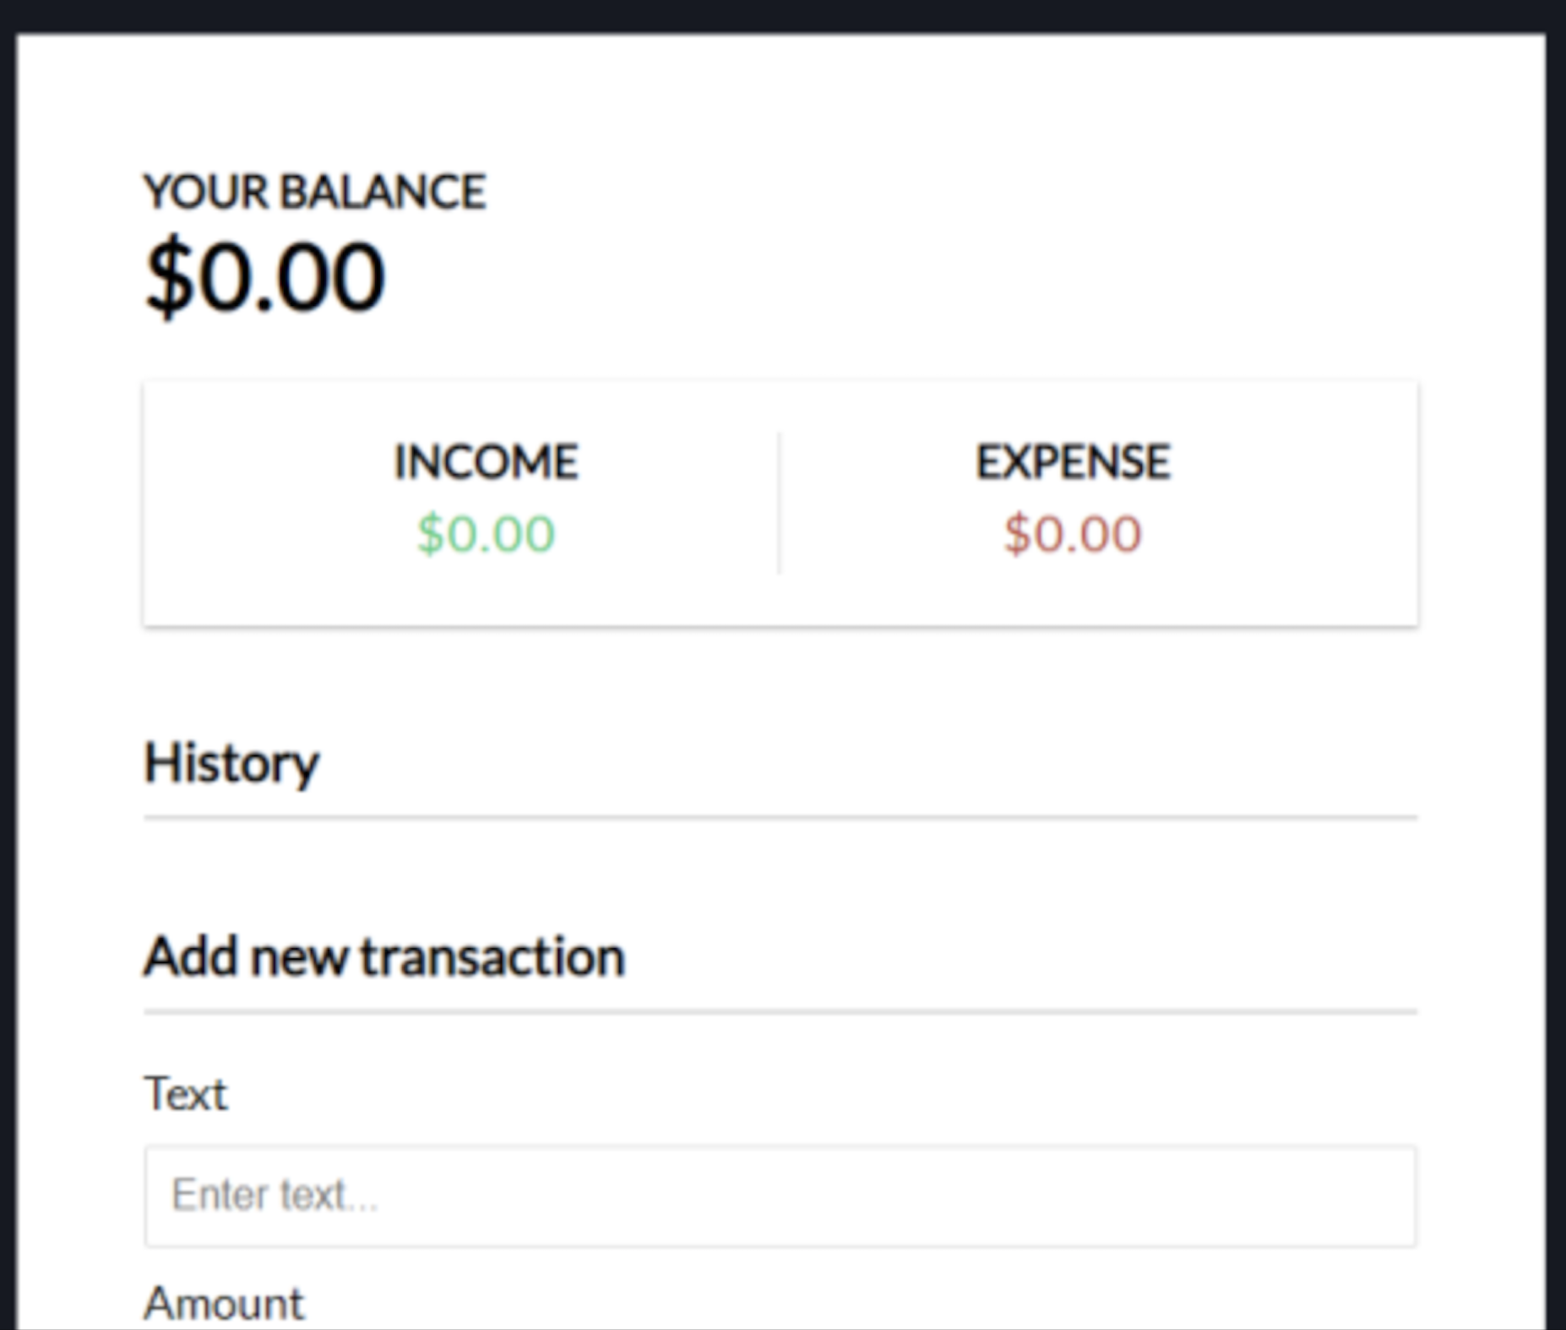1566x1330 pixels.
Task: Click empty space right of the 'Amount' label
Action: coord(845,1303)
